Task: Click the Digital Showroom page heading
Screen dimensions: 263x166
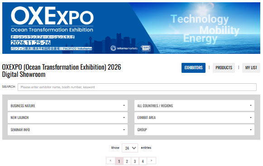Action: click(62, 71)
